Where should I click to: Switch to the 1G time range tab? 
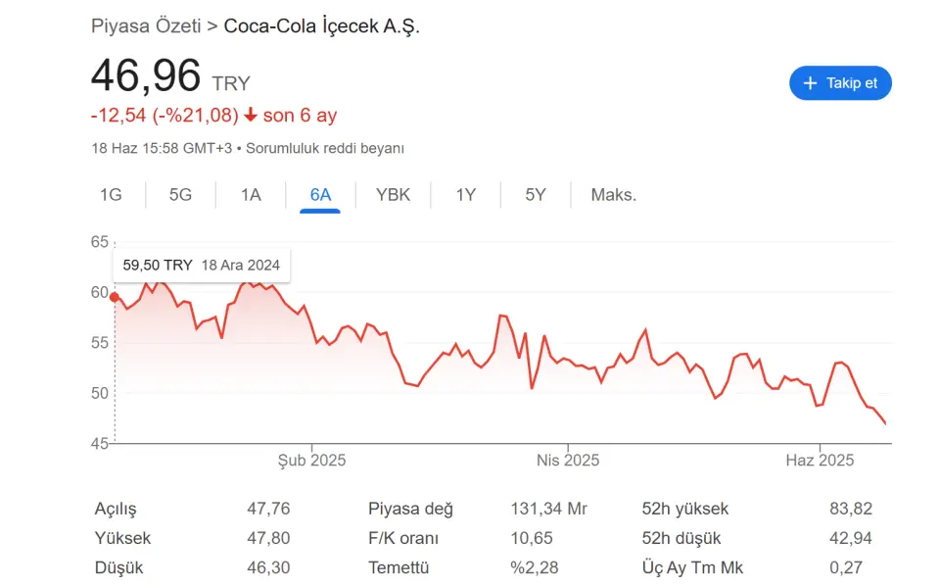(111, 195)
